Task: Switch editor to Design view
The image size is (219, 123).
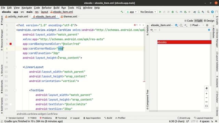Action: point(209,20)
